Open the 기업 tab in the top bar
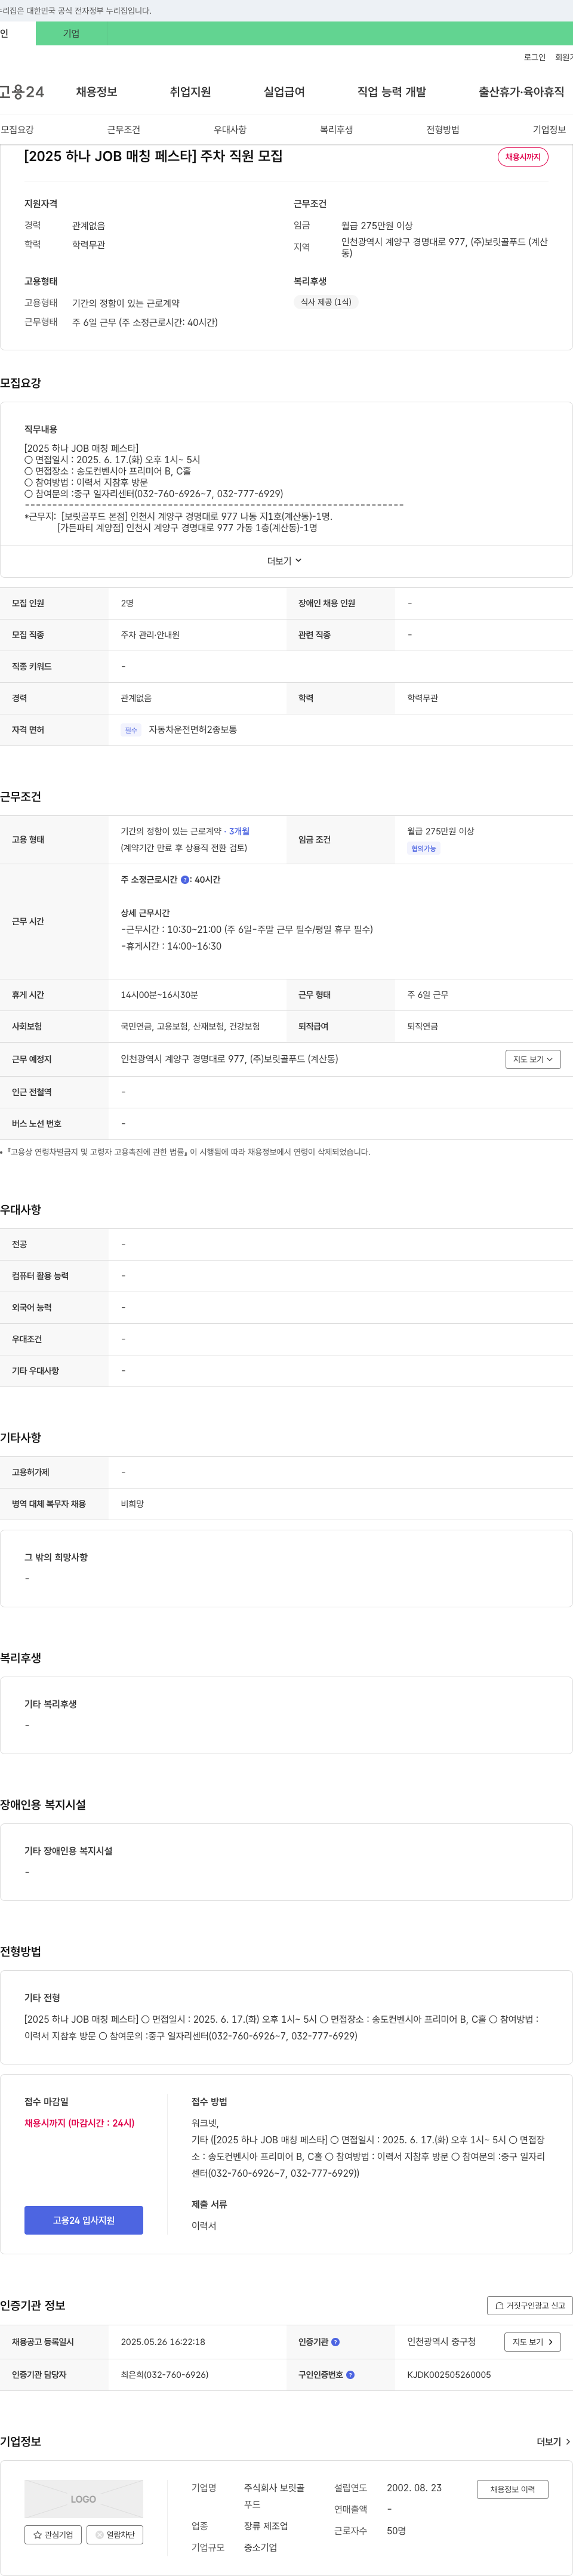The width and height of the screenshot is (573, 2576). (x=71, y=33)
